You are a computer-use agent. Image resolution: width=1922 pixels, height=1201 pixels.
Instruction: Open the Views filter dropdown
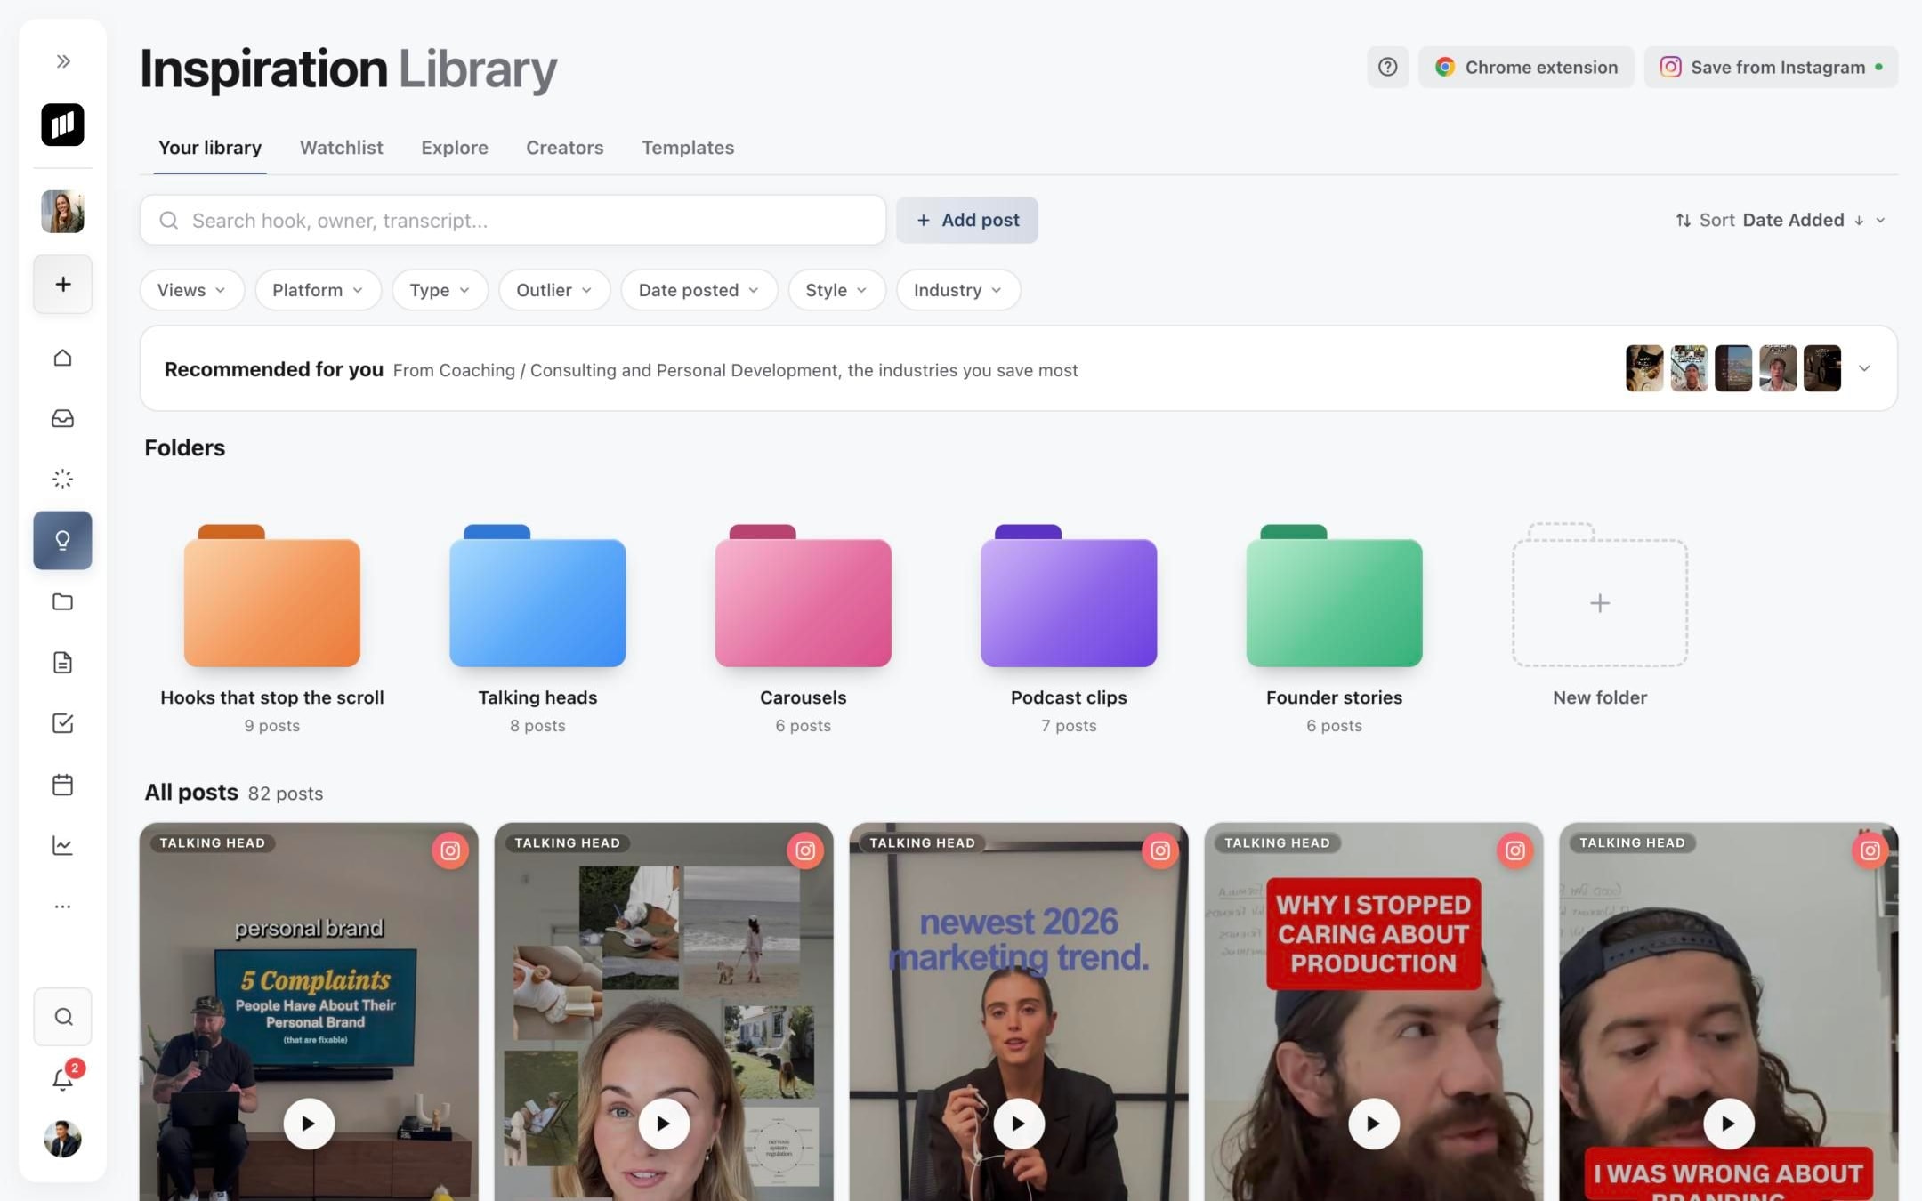(x=192, y=290)
